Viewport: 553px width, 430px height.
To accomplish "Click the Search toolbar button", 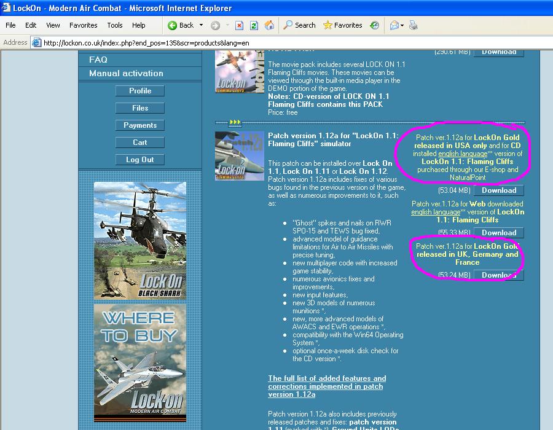I will click(299, 25).
